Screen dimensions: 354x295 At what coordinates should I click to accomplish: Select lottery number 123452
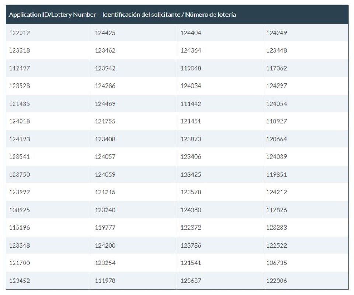[20, 281]
